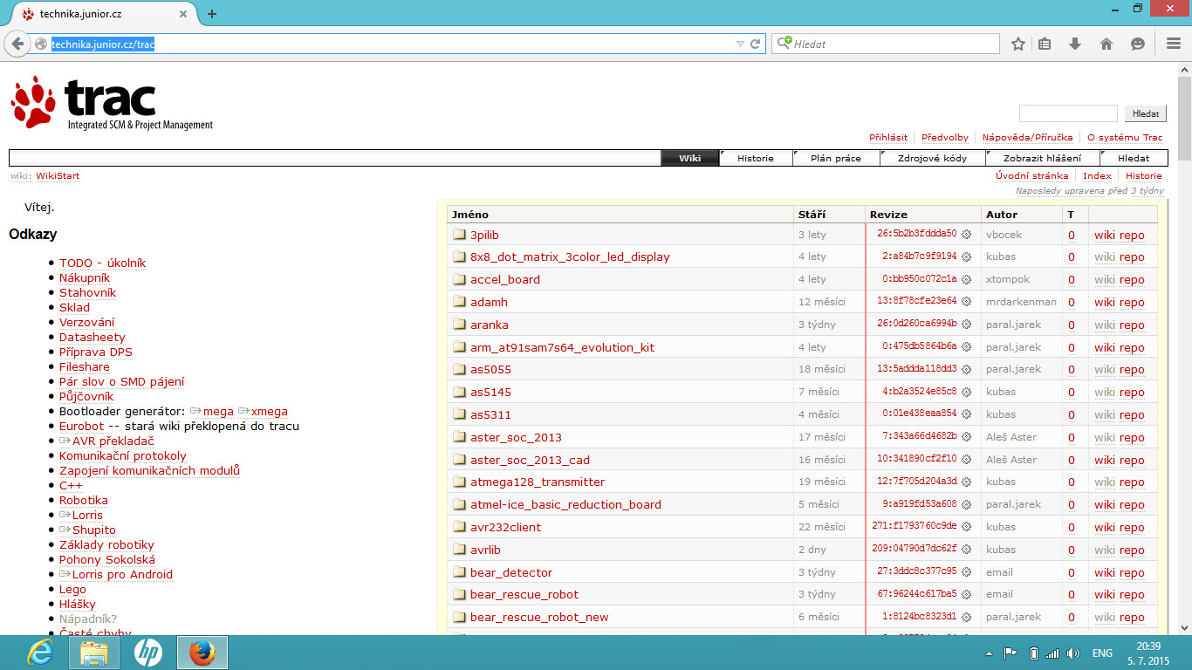Reload the page with the refresh icon
The width and height of the screenshot is (1192, 670).
click(x=756, y=44)
